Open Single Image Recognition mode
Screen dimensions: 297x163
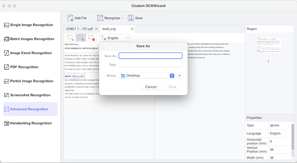(28, 25)
